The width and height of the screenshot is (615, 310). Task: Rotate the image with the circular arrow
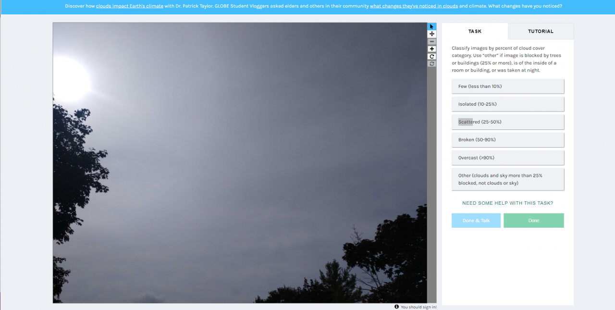[x=432, y=56]
